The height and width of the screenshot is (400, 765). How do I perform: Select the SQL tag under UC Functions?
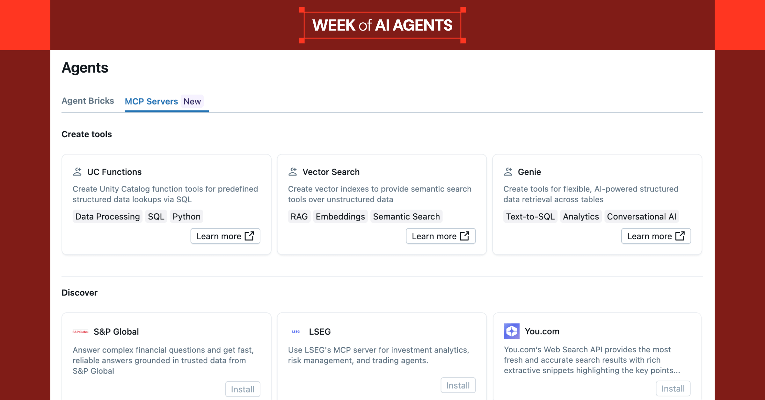pos(156,216)
